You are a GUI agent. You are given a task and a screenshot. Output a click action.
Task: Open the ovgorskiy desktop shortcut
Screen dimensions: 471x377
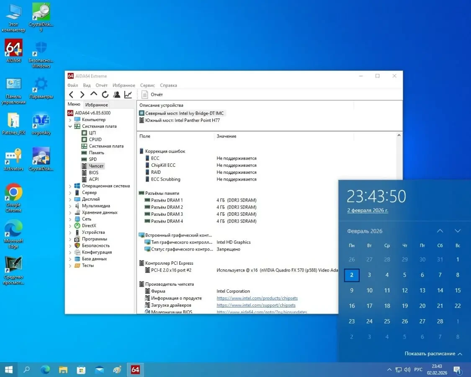[x=41, y=124]
